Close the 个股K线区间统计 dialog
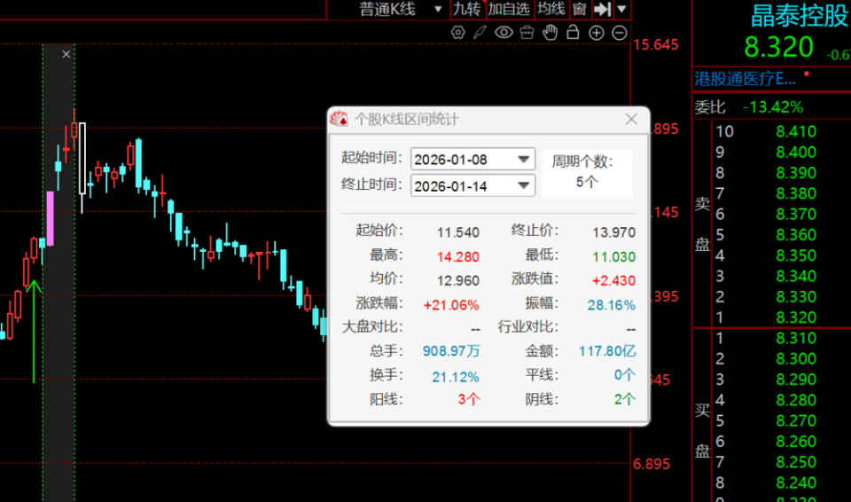The height and width of the screenshot is (502, 851). coord(631,119)
